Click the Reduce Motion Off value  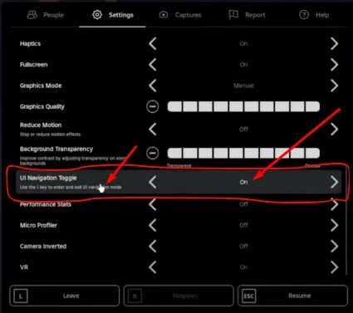click(x=243, y=130)
